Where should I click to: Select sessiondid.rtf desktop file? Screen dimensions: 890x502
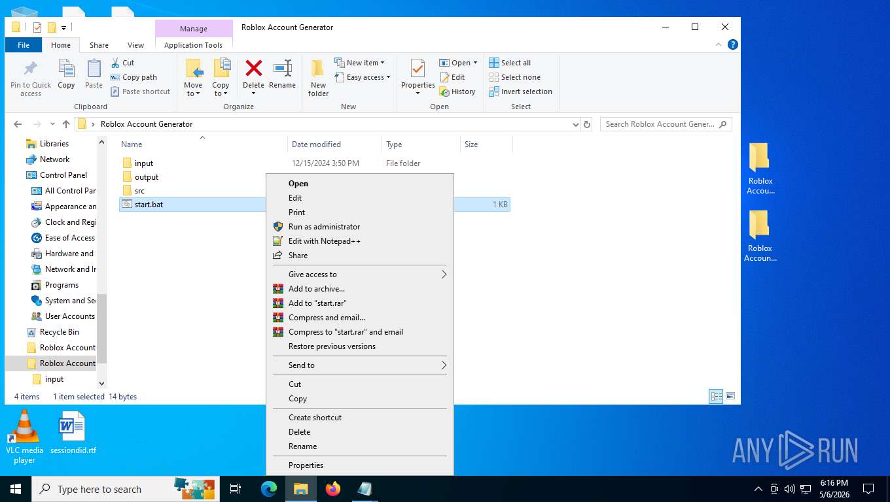[73, 433]
